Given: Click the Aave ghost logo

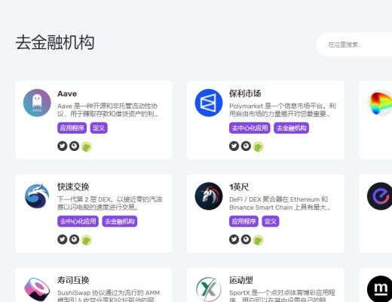Looking at the screenshot, I should tap(37, 103).
